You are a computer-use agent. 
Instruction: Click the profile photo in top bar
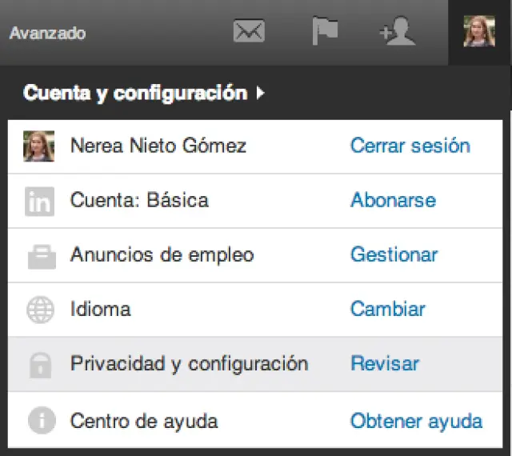(x=479, y=32)
